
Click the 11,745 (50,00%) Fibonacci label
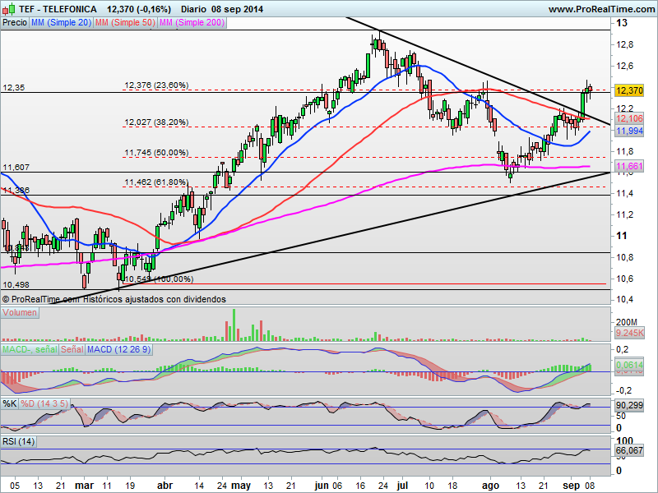(x=156, y=153)
